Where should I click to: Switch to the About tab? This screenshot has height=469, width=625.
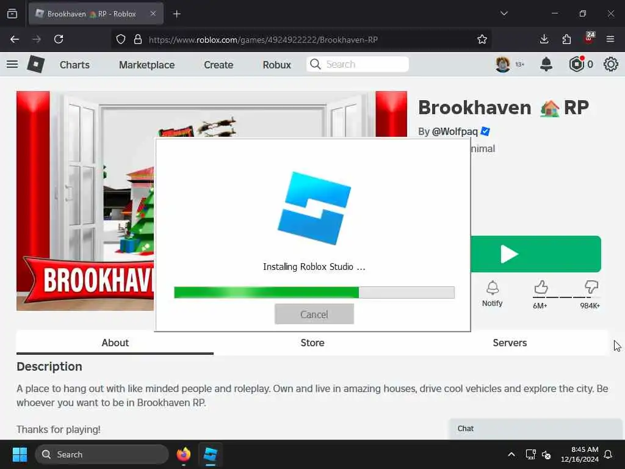coord(115,343)
